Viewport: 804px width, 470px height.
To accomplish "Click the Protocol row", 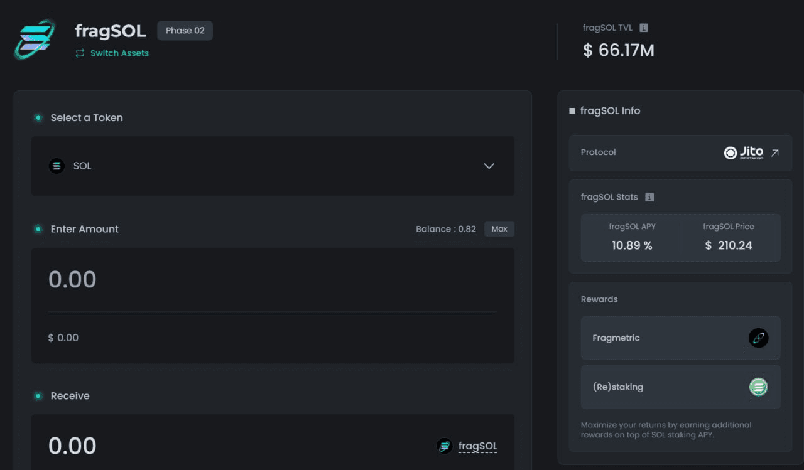I will 681,152.
